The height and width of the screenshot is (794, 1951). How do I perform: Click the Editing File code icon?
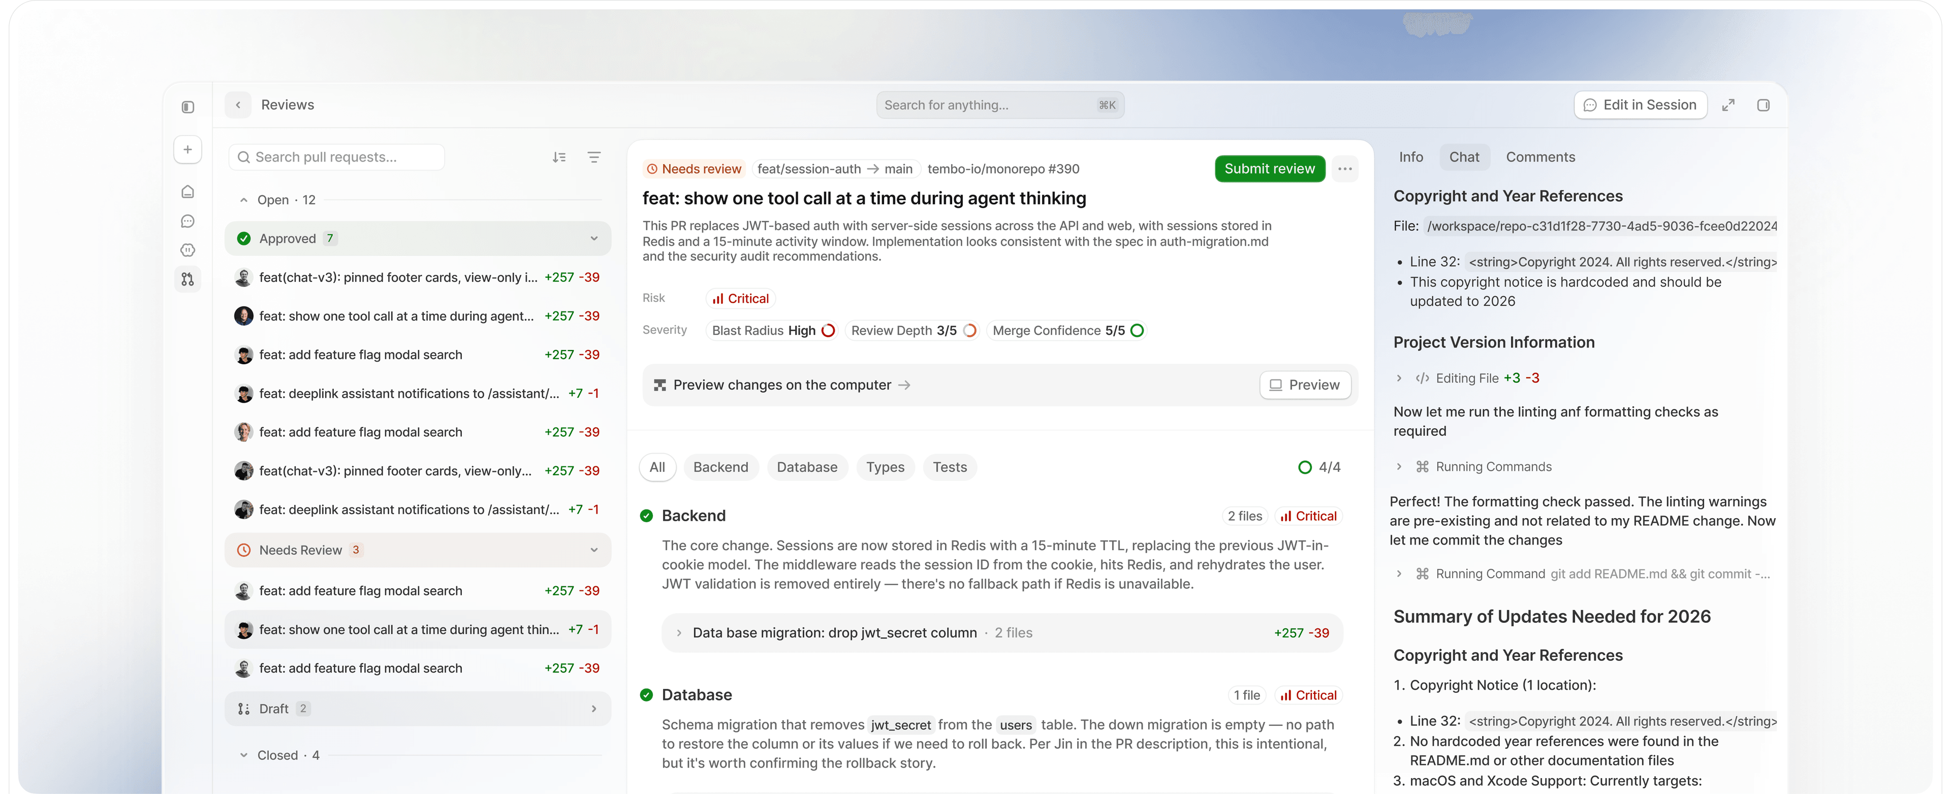point(1423,378)
